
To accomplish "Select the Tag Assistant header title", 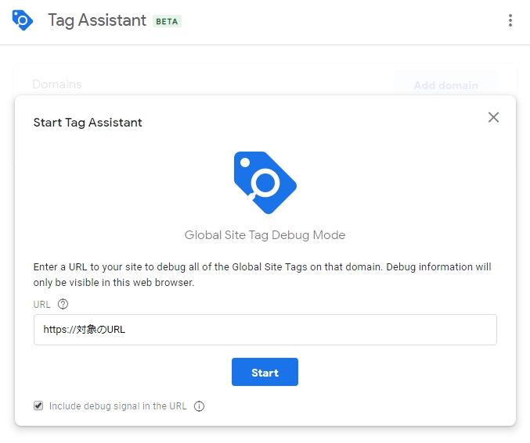I will coord(97,20).
